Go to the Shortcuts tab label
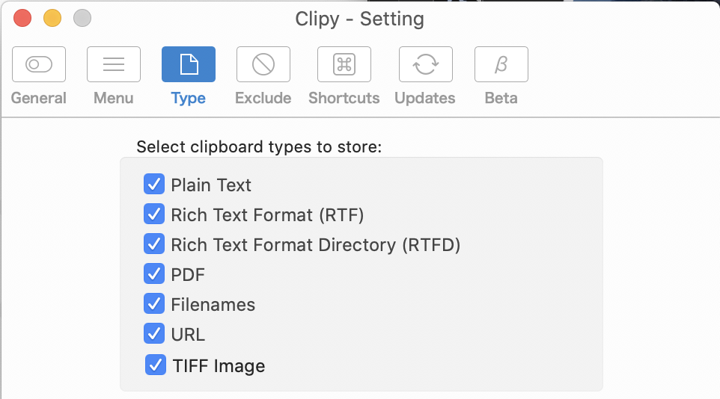This screenshot has width=720, height=399. [344, 98]
